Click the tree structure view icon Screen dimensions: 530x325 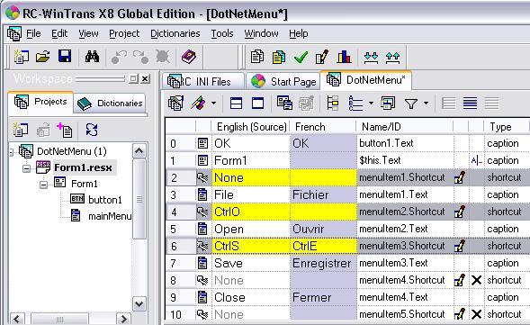333,104
